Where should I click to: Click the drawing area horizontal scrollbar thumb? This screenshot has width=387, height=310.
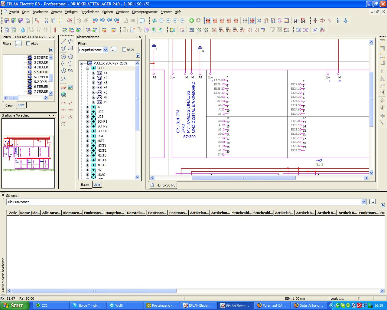[244, 178]
